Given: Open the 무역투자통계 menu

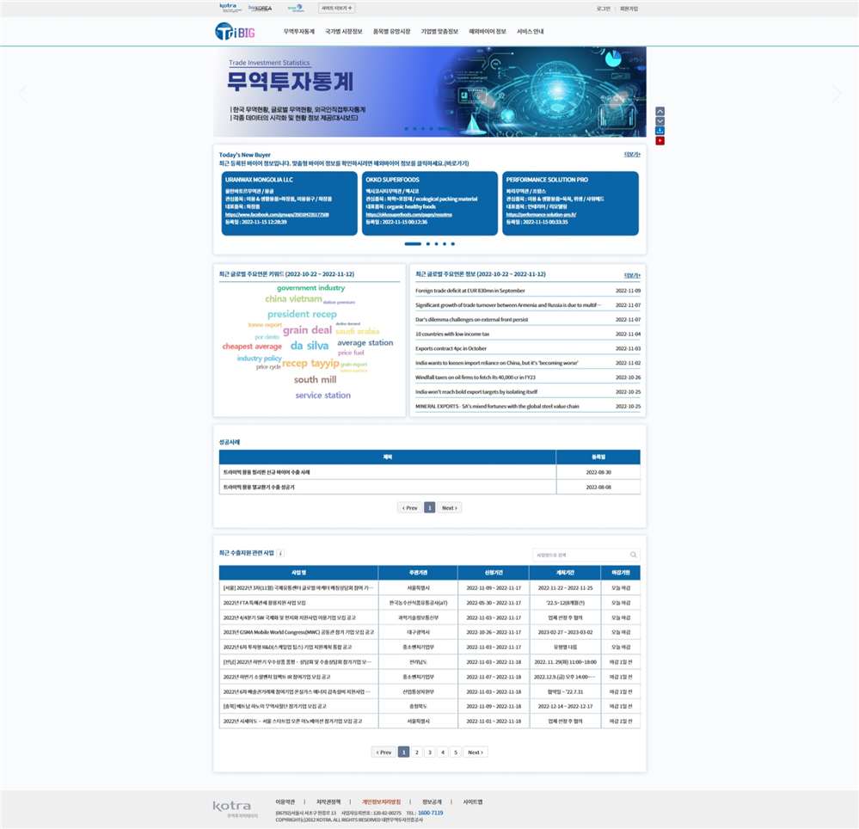Looking at the screenshot, I should tap(299, 31).
